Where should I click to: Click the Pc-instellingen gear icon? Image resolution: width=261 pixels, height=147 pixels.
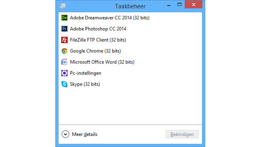(64, 73)
